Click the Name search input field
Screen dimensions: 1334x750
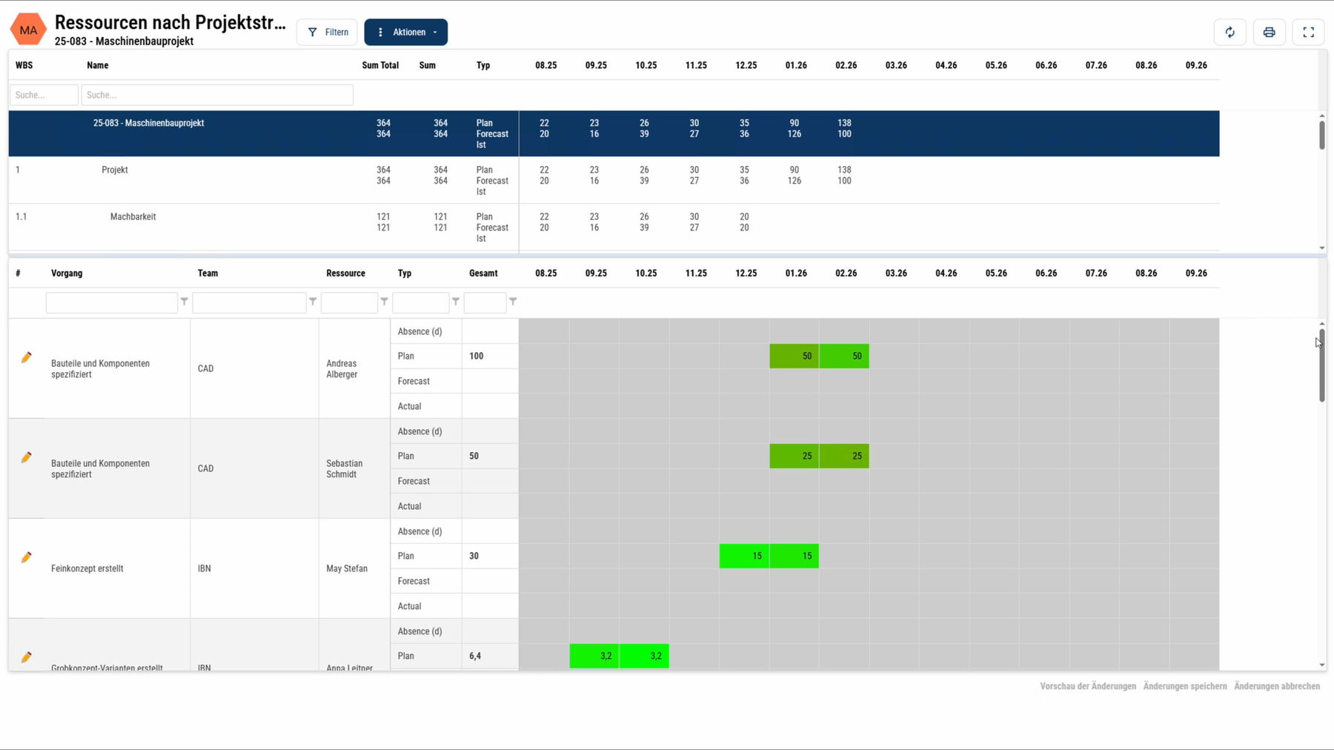[x=216, y=95]
